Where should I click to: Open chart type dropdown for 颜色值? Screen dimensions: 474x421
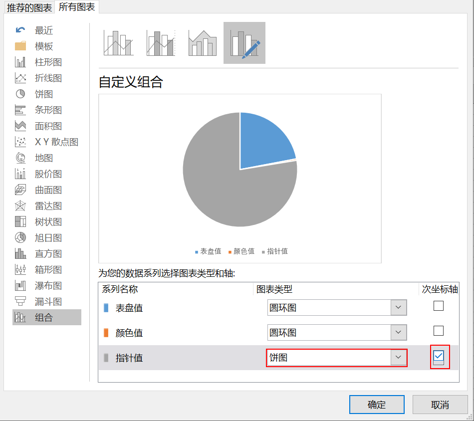(398, 332)
